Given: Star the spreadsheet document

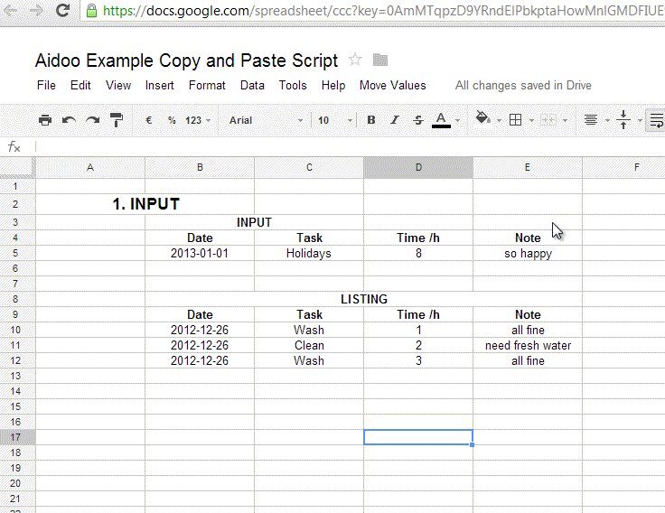Looking at the screenshot, I should click(x=355, y=60).
